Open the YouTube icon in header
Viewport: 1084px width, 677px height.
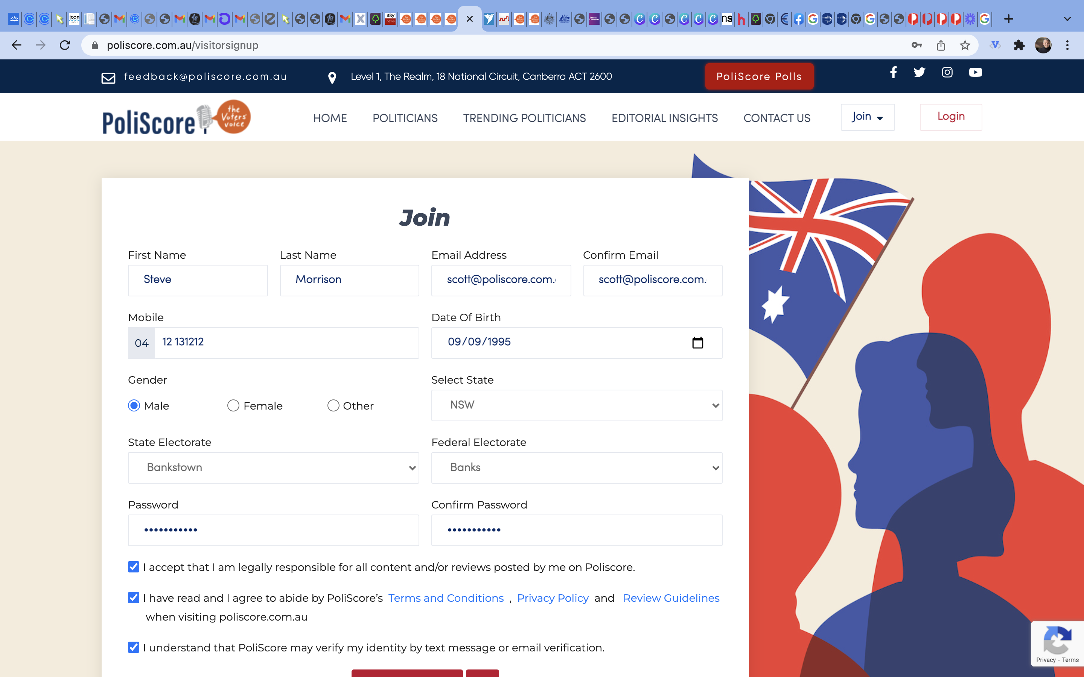click(975, 72)
